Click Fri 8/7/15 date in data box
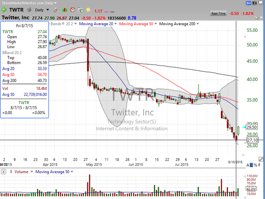 24,26
